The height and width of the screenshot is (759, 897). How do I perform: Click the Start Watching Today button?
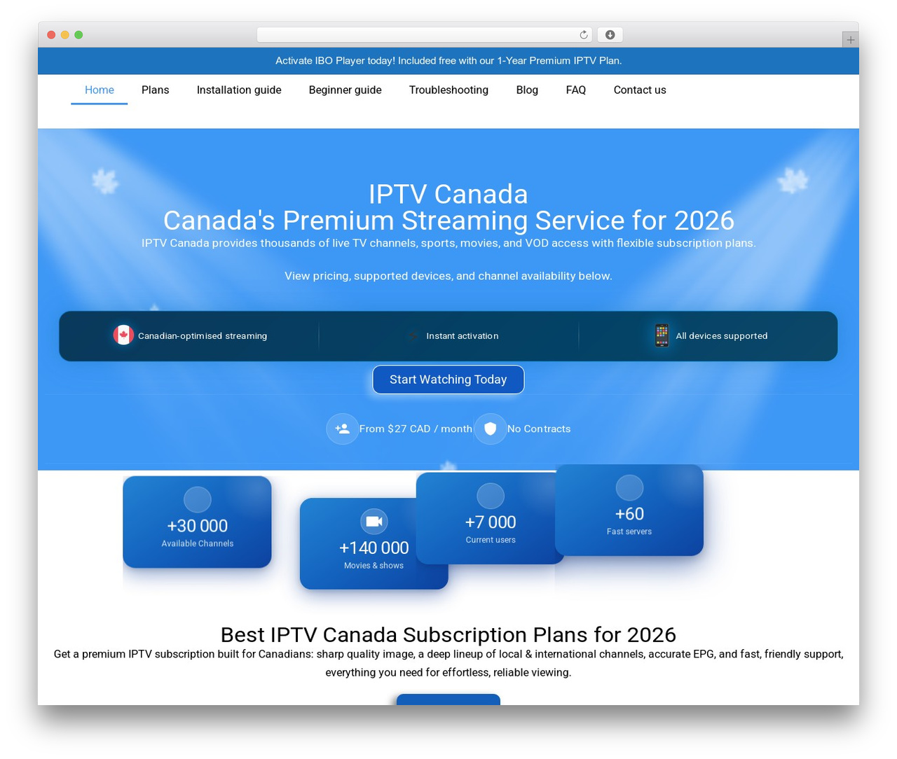pyautogui.click(x=448, y=379)
